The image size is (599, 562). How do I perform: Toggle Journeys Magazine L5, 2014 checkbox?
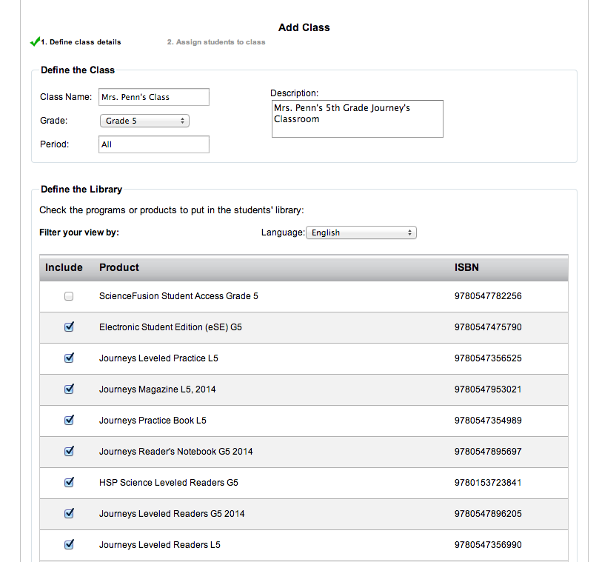pyautogui.click(x=69, y=389)
